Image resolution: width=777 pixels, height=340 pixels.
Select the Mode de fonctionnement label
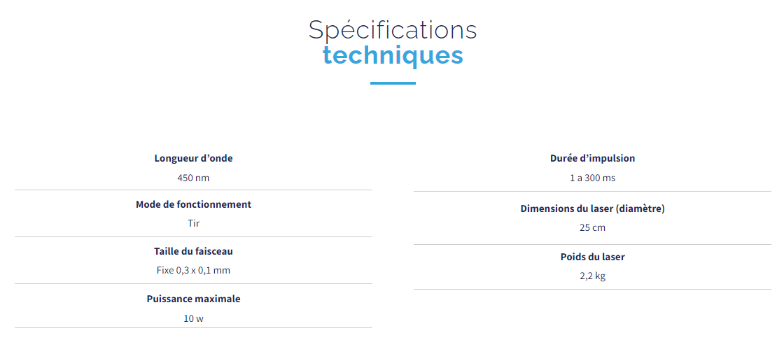(x=193, y=204)
